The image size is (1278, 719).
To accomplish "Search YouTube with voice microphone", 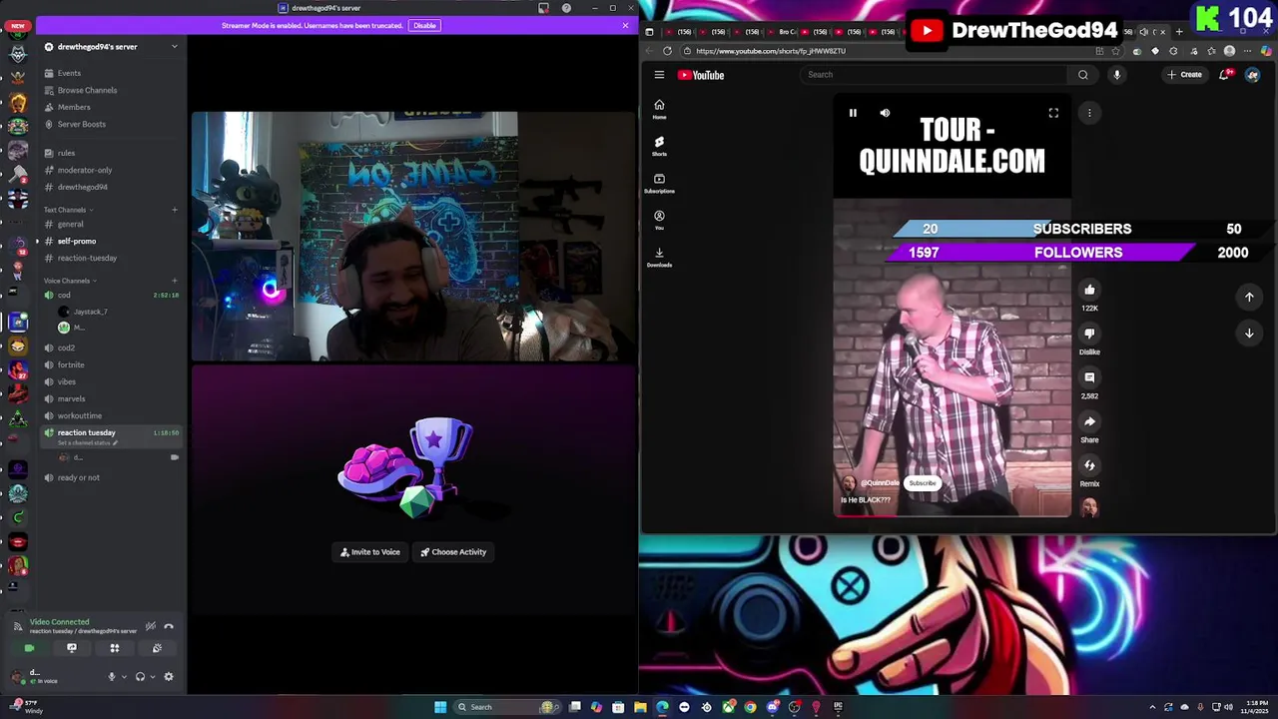I will pos(1117,75).
